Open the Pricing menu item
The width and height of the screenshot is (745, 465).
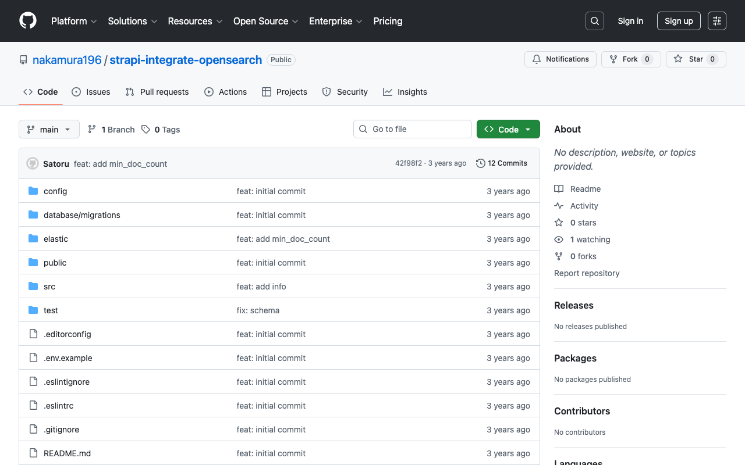click(x=388, y=21)
